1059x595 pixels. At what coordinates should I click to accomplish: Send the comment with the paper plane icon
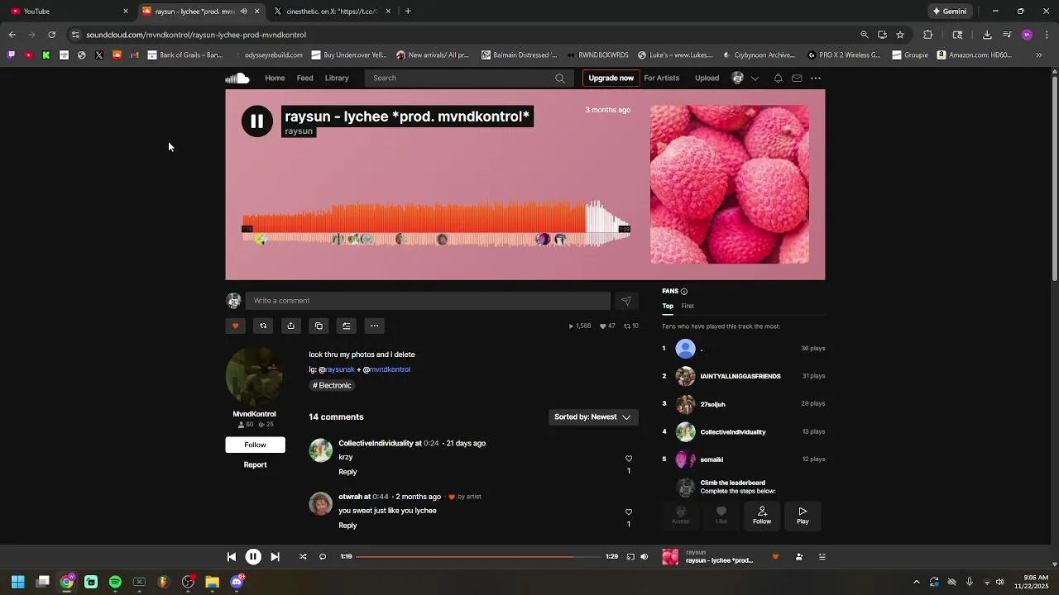(x=626, y=301)
